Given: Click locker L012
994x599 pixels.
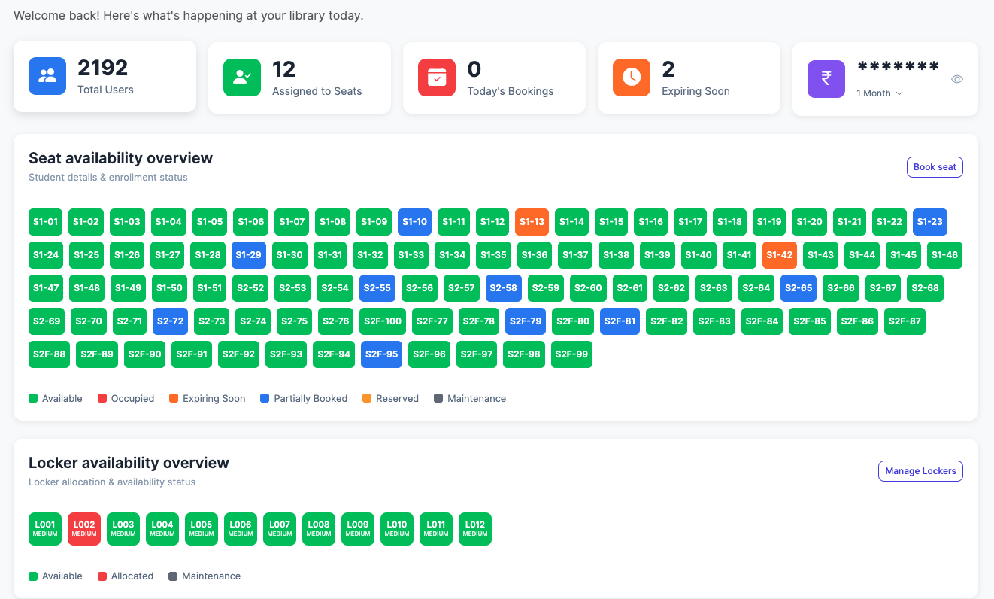Looking at the screenshot, I should tap(474, 529).
